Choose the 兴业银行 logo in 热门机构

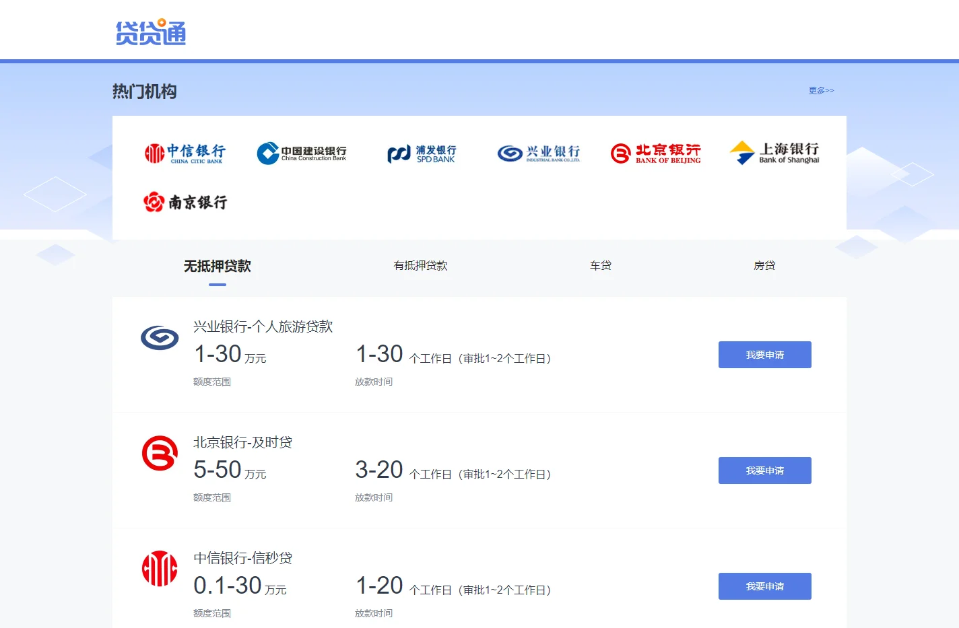point(539,153)
